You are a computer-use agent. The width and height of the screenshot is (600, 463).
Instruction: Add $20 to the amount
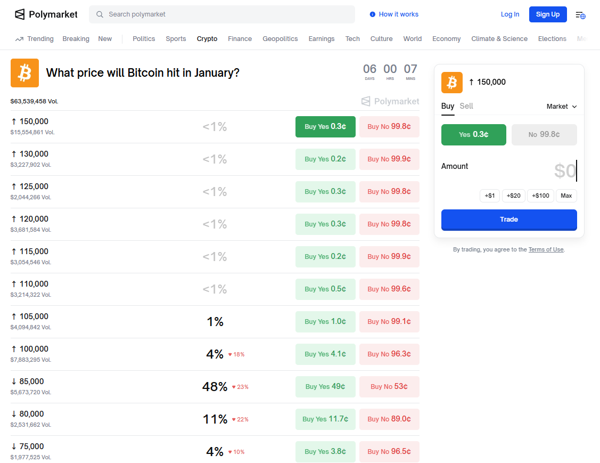(x=513, y=196)
